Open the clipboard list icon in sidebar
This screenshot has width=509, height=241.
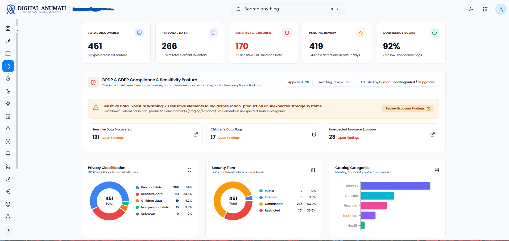pos(8,116)
